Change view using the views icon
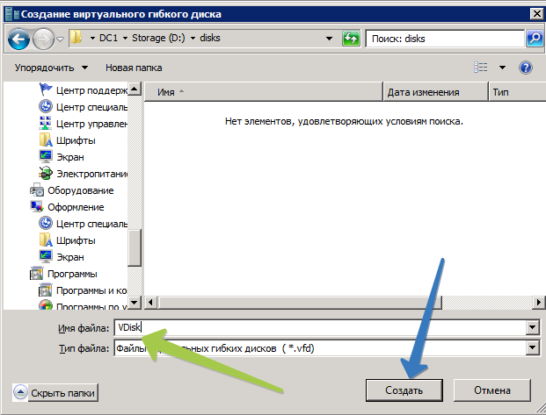The width and height of the screenshot is (546, 415). coord(481,68)
